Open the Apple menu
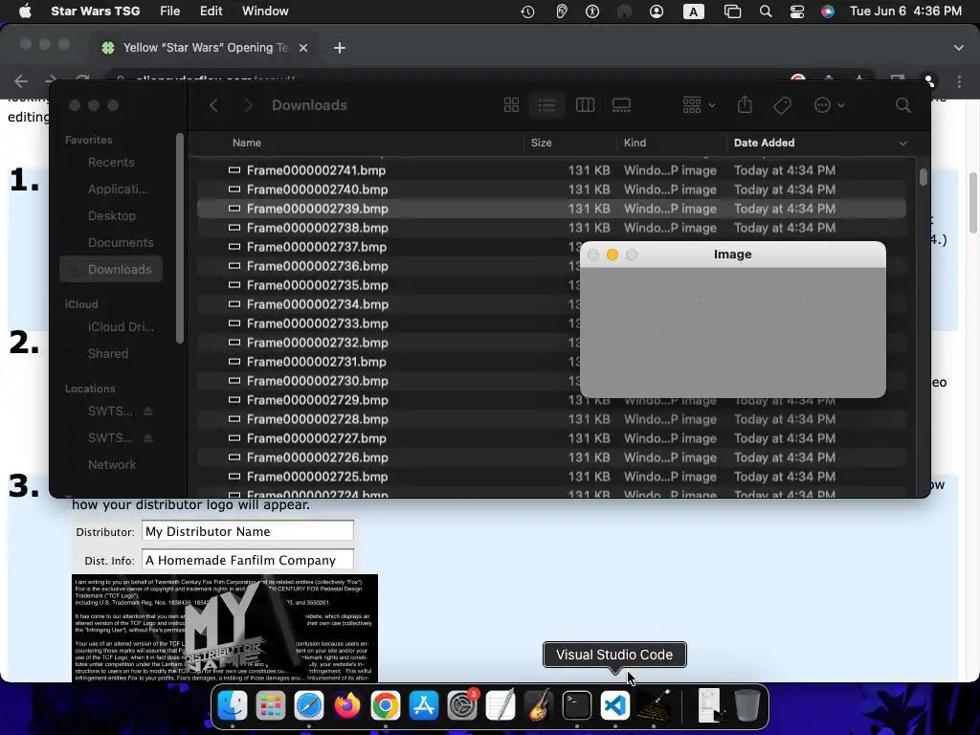 [x=25, y=11]
